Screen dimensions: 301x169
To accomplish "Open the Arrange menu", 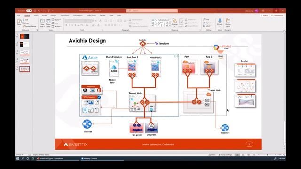I will point(174,23).
